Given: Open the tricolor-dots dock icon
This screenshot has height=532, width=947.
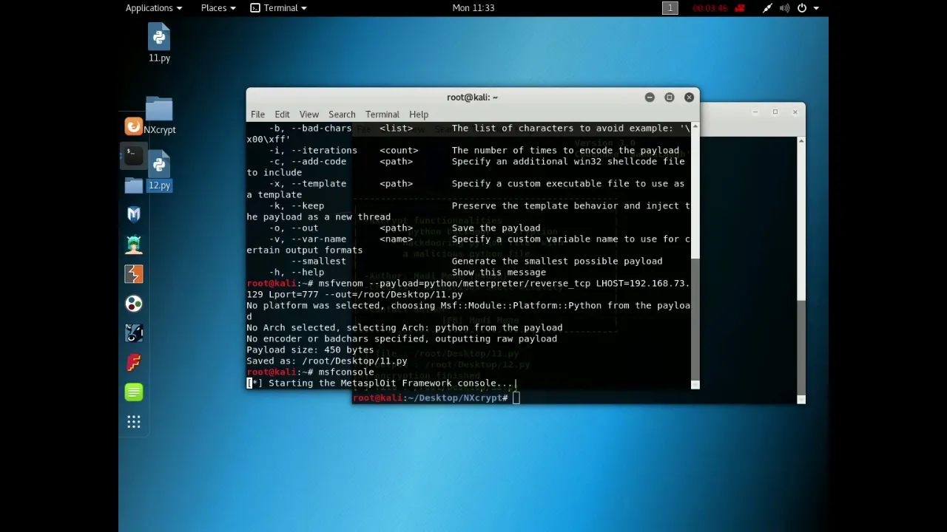Looking at the screenshot, I should click(133, 304).
